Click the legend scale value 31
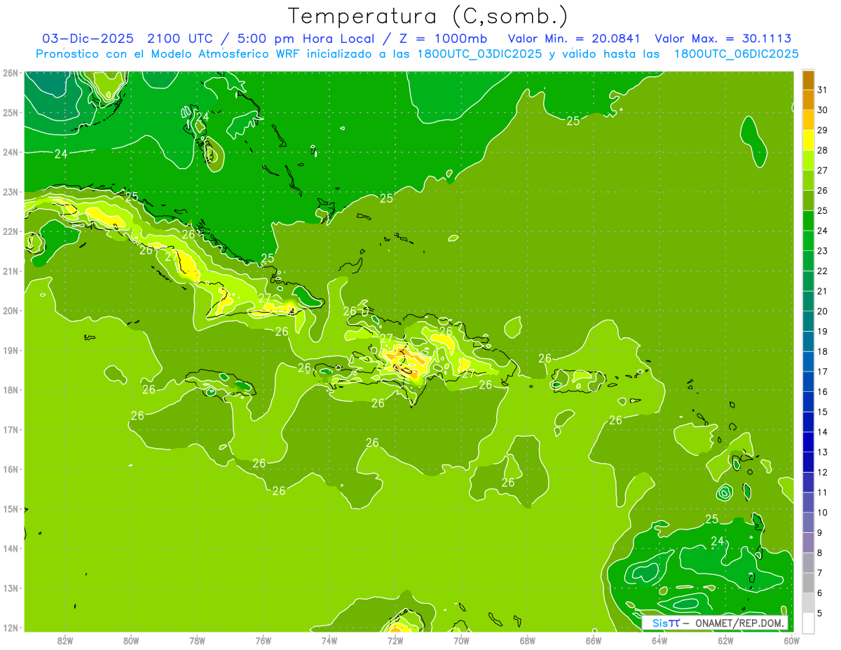 tap(823, 90)
